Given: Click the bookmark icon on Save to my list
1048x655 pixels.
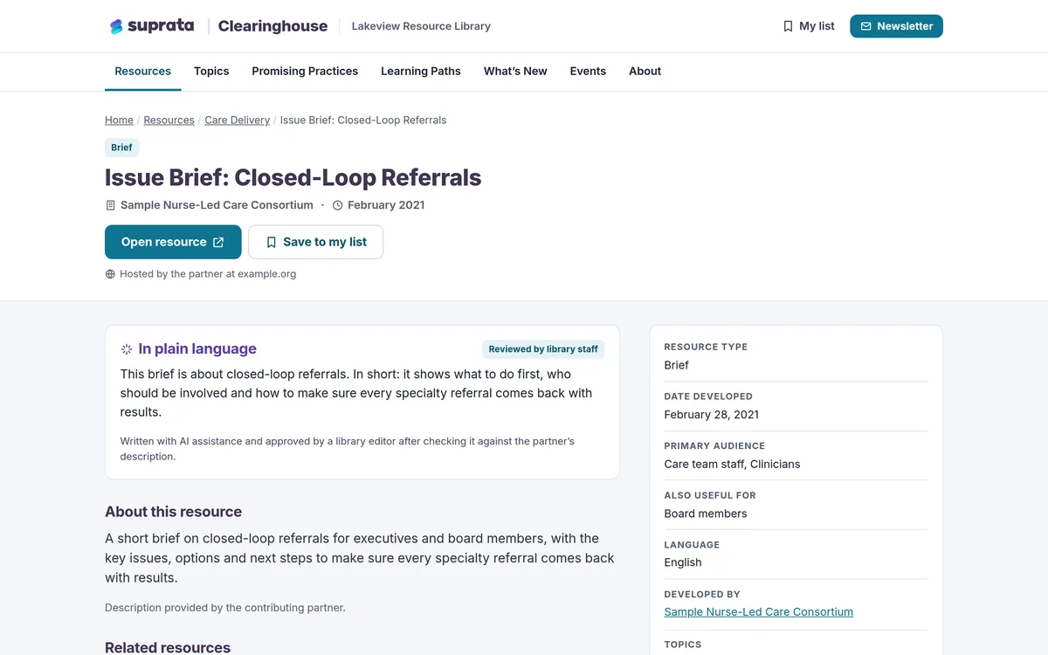Looking at the screenshot, I should pyautogui.click(x=271, y=242).
